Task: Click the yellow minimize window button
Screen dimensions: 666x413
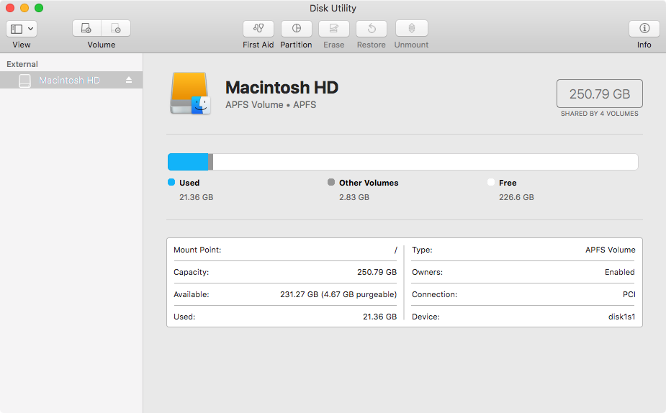Action: [24, 8]
